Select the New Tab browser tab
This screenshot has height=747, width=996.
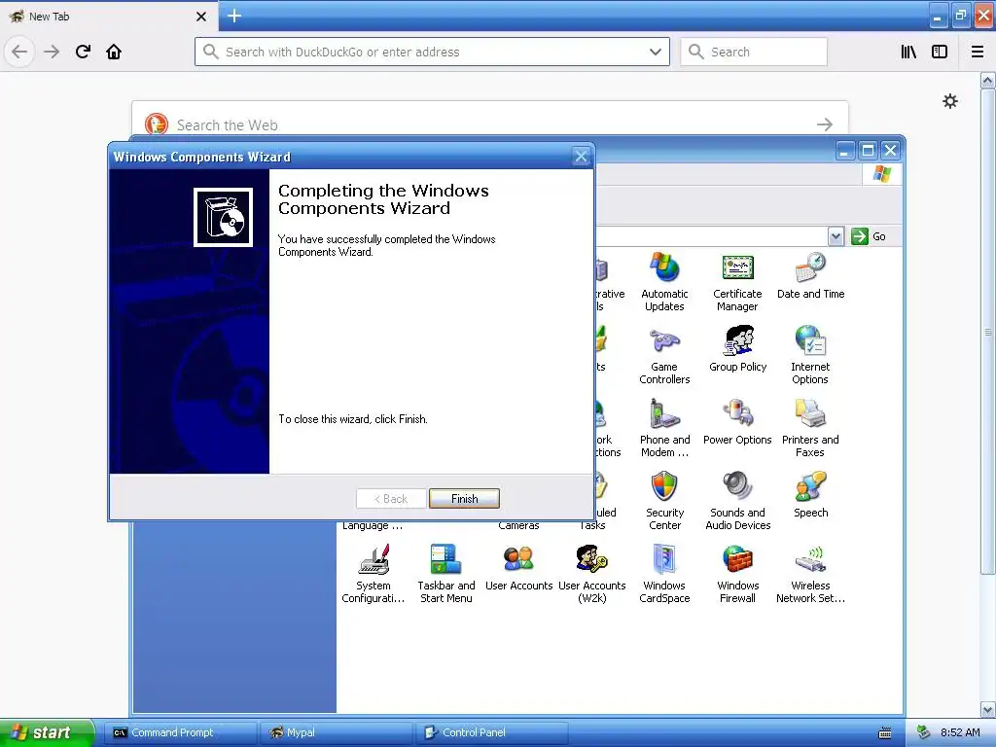click(x=108, y=16)
